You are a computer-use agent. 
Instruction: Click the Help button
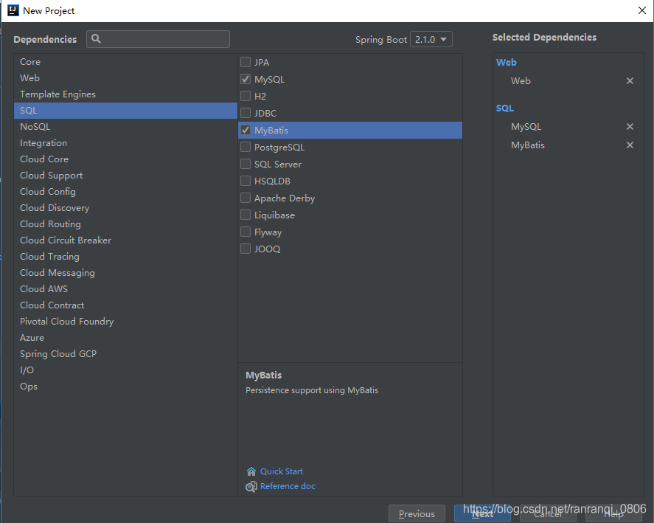click(613, 514)
